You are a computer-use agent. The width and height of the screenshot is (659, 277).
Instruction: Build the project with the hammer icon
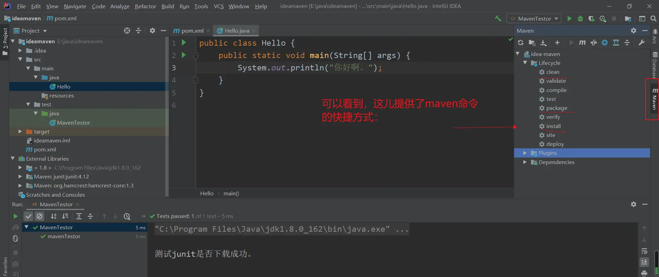click(498, 19)
